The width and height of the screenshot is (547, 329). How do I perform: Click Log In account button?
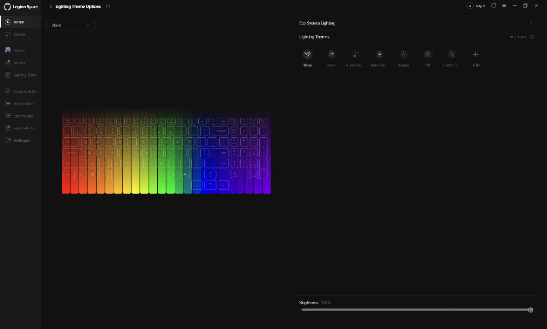pos(476,6)
